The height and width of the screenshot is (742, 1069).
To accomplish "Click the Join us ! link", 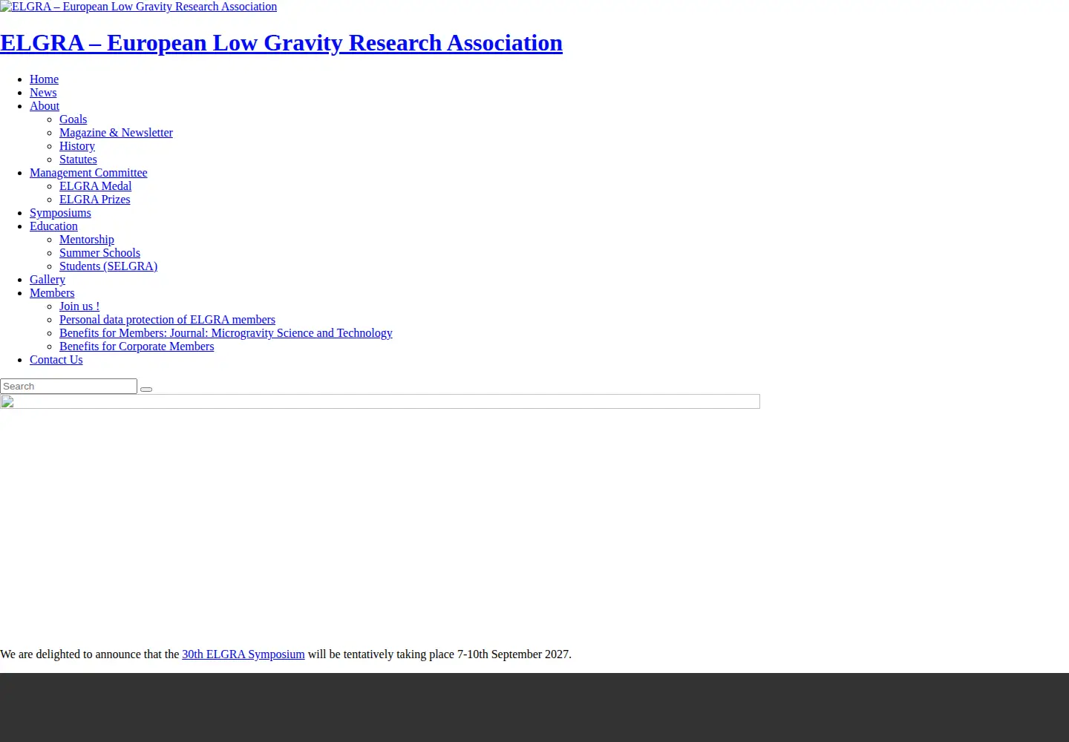I will (x=79, y=306).
